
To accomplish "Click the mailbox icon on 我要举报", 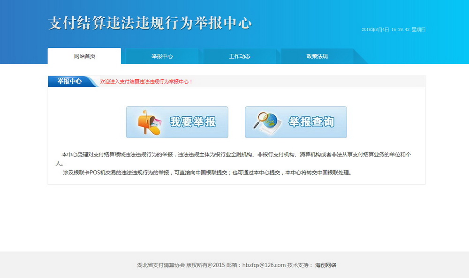I will [148, 122].
